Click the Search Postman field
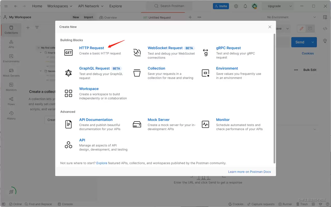331x207 pixels. [169, 6]
